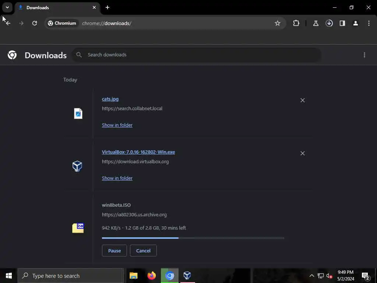This screenshot has height=283, width=377.
Task: Click https://download.virtualbox.org source URL
Action: (x=135, y=162)
